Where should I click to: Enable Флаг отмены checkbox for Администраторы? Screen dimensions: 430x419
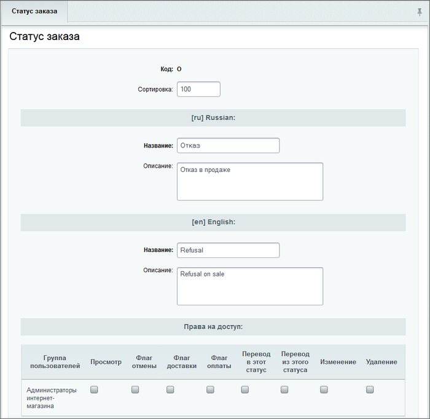[135, 390]
